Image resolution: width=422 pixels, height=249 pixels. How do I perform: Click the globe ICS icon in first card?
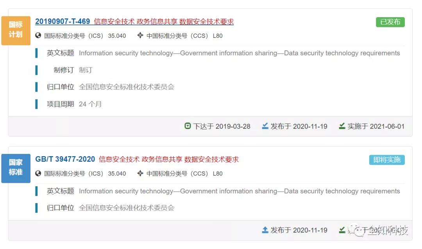(x=38, y=35)
